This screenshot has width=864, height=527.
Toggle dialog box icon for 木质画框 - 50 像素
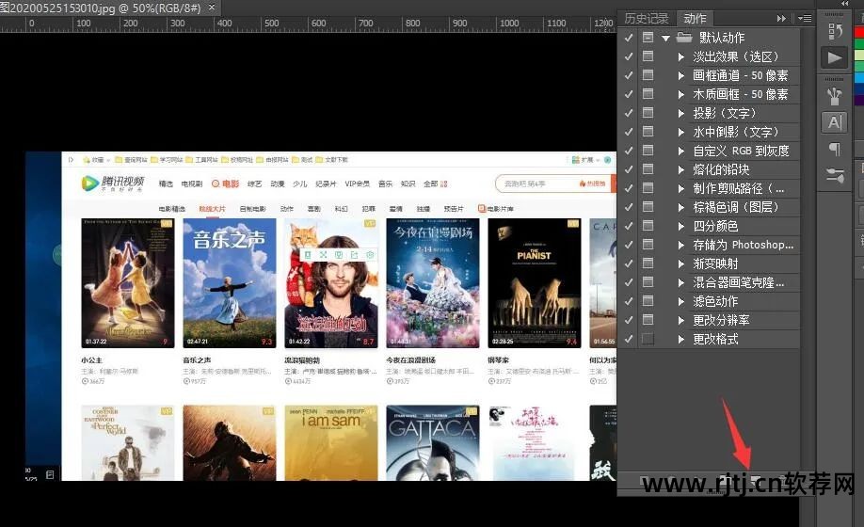[x=648, y=94]
